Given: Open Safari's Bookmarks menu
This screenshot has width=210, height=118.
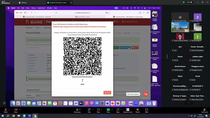Looking at the screenshot, I should (41, 8).
